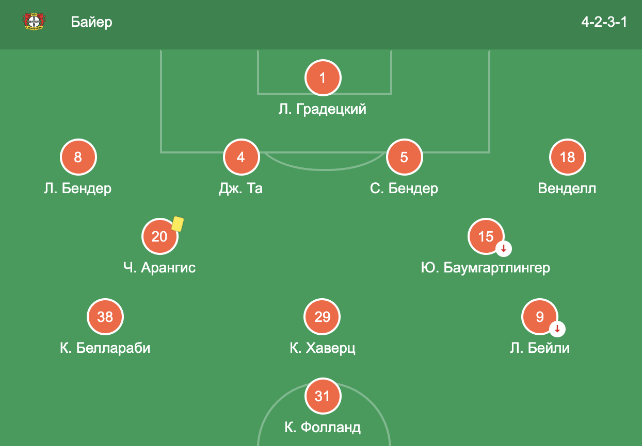Open the Байер team name link
Viewport: 642px width, 446px height.
(x=92, y=22)
